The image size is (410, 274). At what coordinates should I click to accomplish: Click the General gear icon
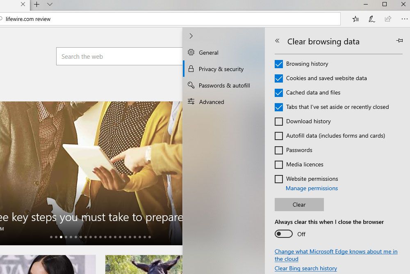pos(191,52)
